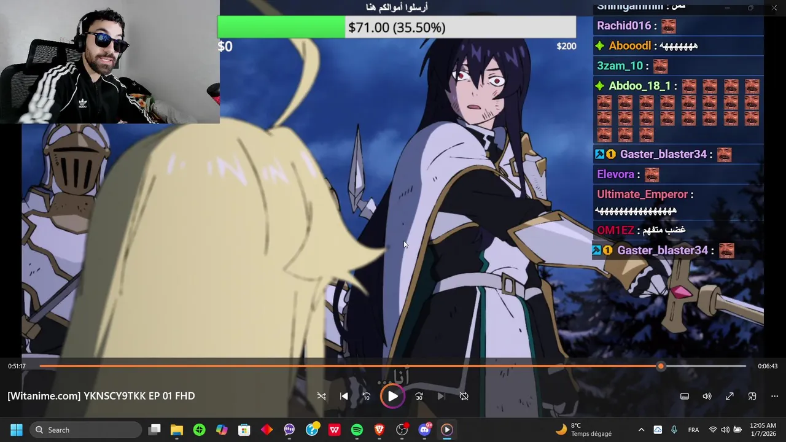Open the blue help app with badge
The width and height of the screenshot is (786, 442).
pyautogui.click(x=312, y=430)
